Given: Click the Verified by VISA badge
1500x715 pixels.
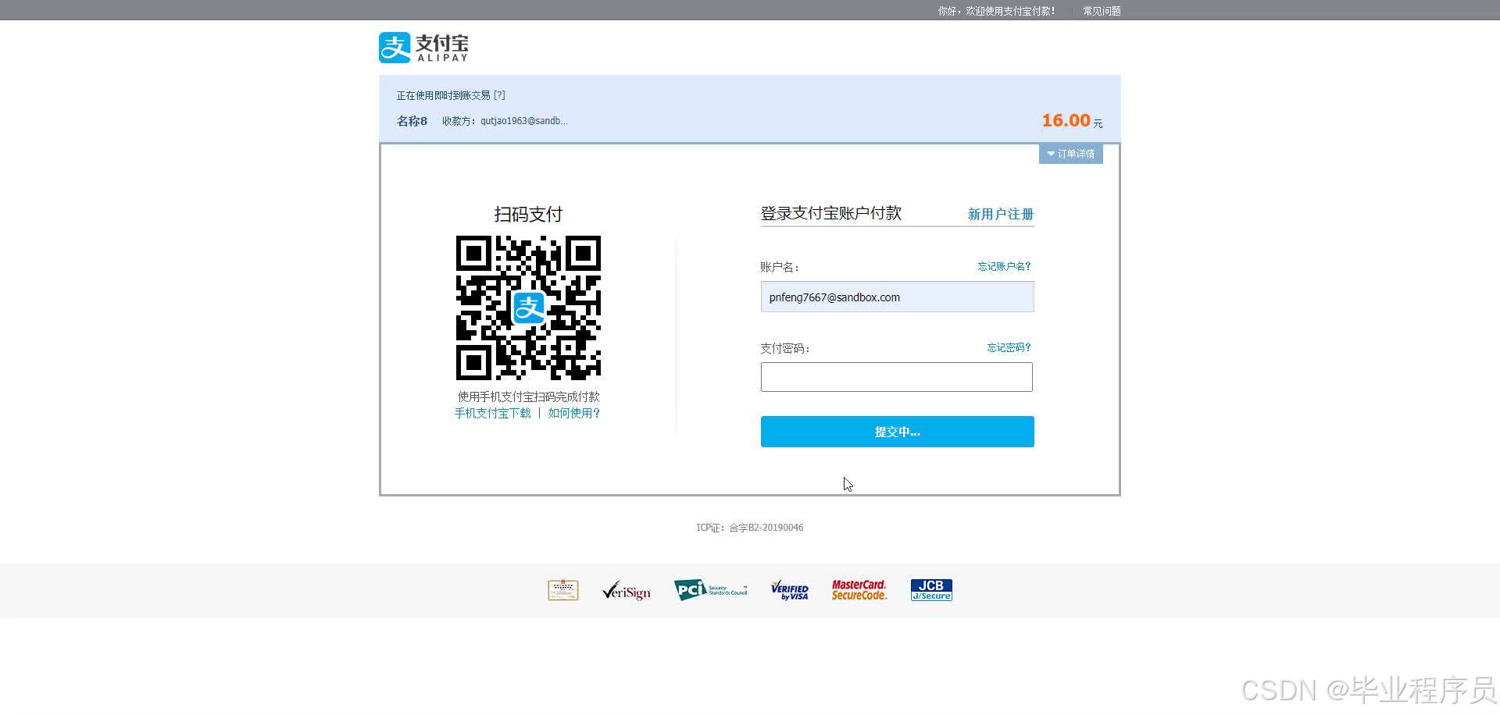Looking at the screenshot, I should pyautogui.click(x=789, y=591).
